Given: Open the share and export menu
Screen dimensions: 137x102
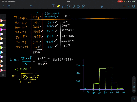Looking at the screenshot, I should (x=9, y=6).
